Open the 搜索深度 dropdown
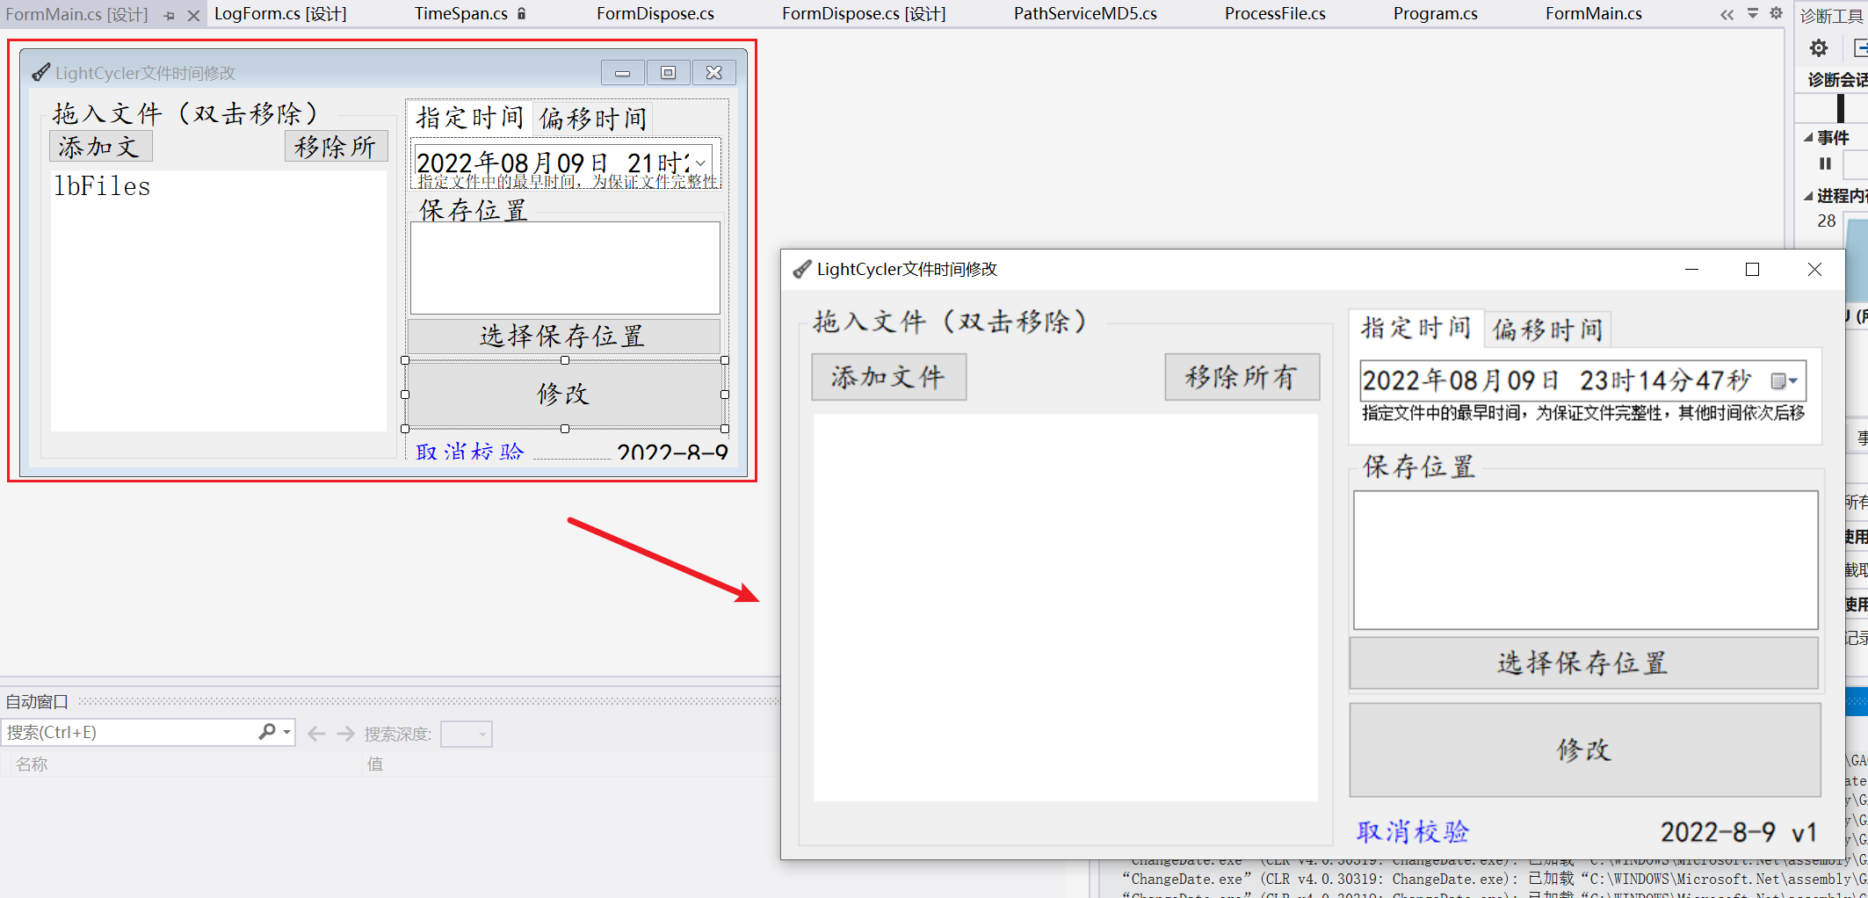Screen dimensions: 1868x898 click(467, 734)
